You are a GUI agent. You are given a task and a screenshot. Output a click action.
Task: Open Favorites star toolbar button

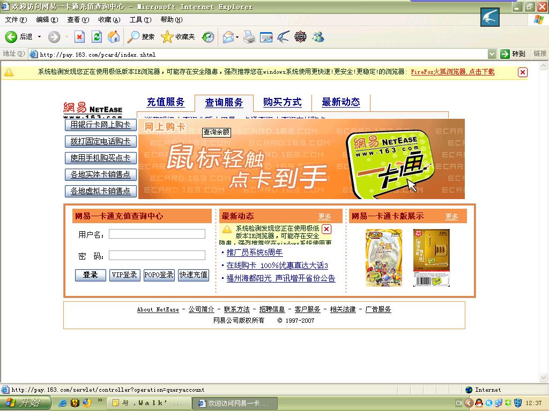pos(177,37)
